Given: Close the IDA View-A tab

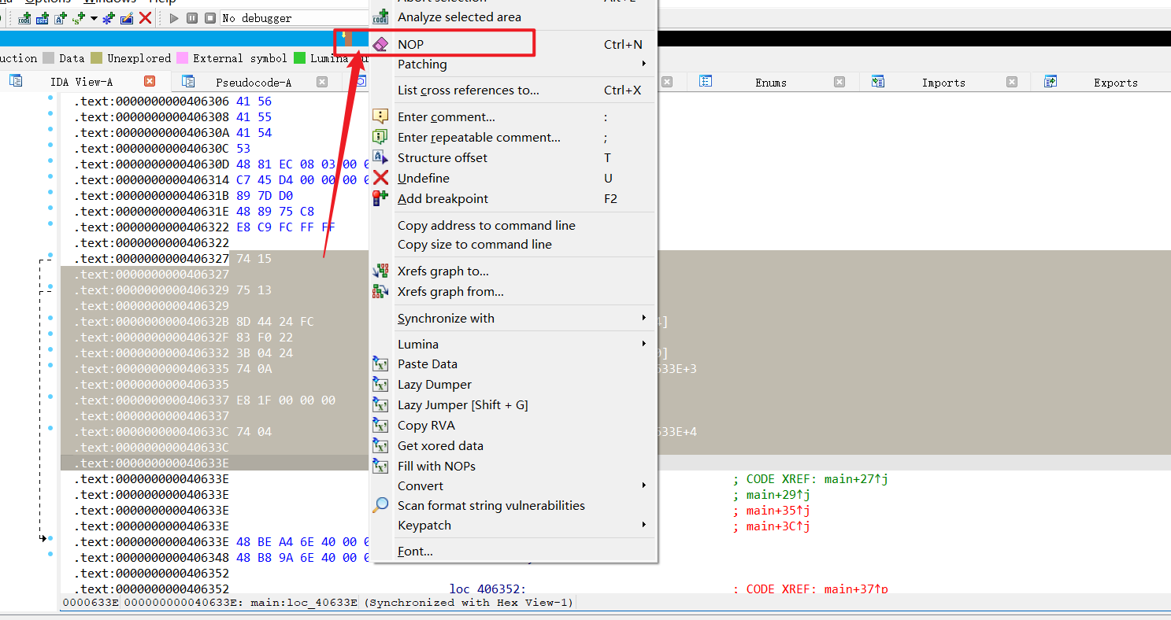Looking at the screenshot, I should click(x=150, y=81).
